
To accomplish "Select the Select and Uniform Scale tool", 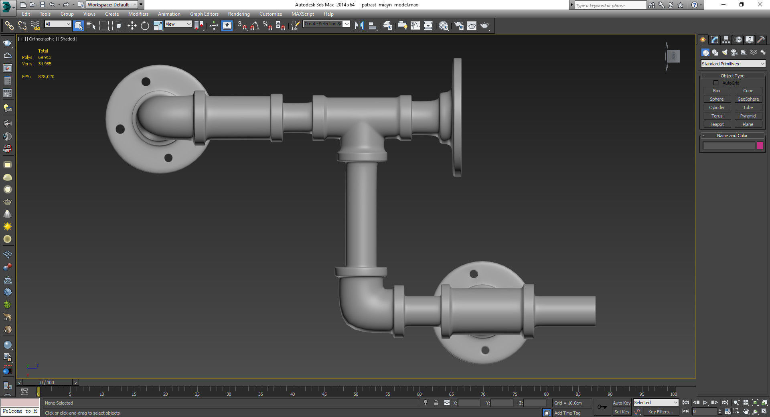I will [158, 26].
